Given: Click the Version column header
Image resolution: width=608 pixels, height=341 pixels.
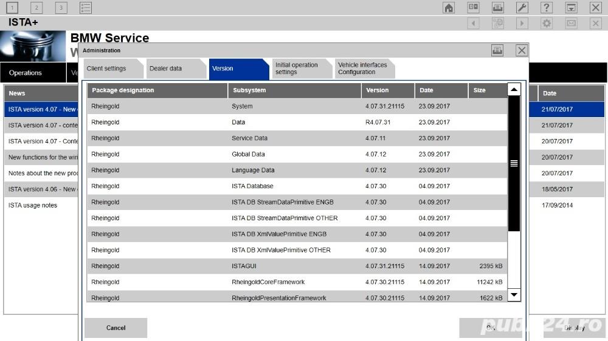Looking at the screenshot, I should [388, 90].
